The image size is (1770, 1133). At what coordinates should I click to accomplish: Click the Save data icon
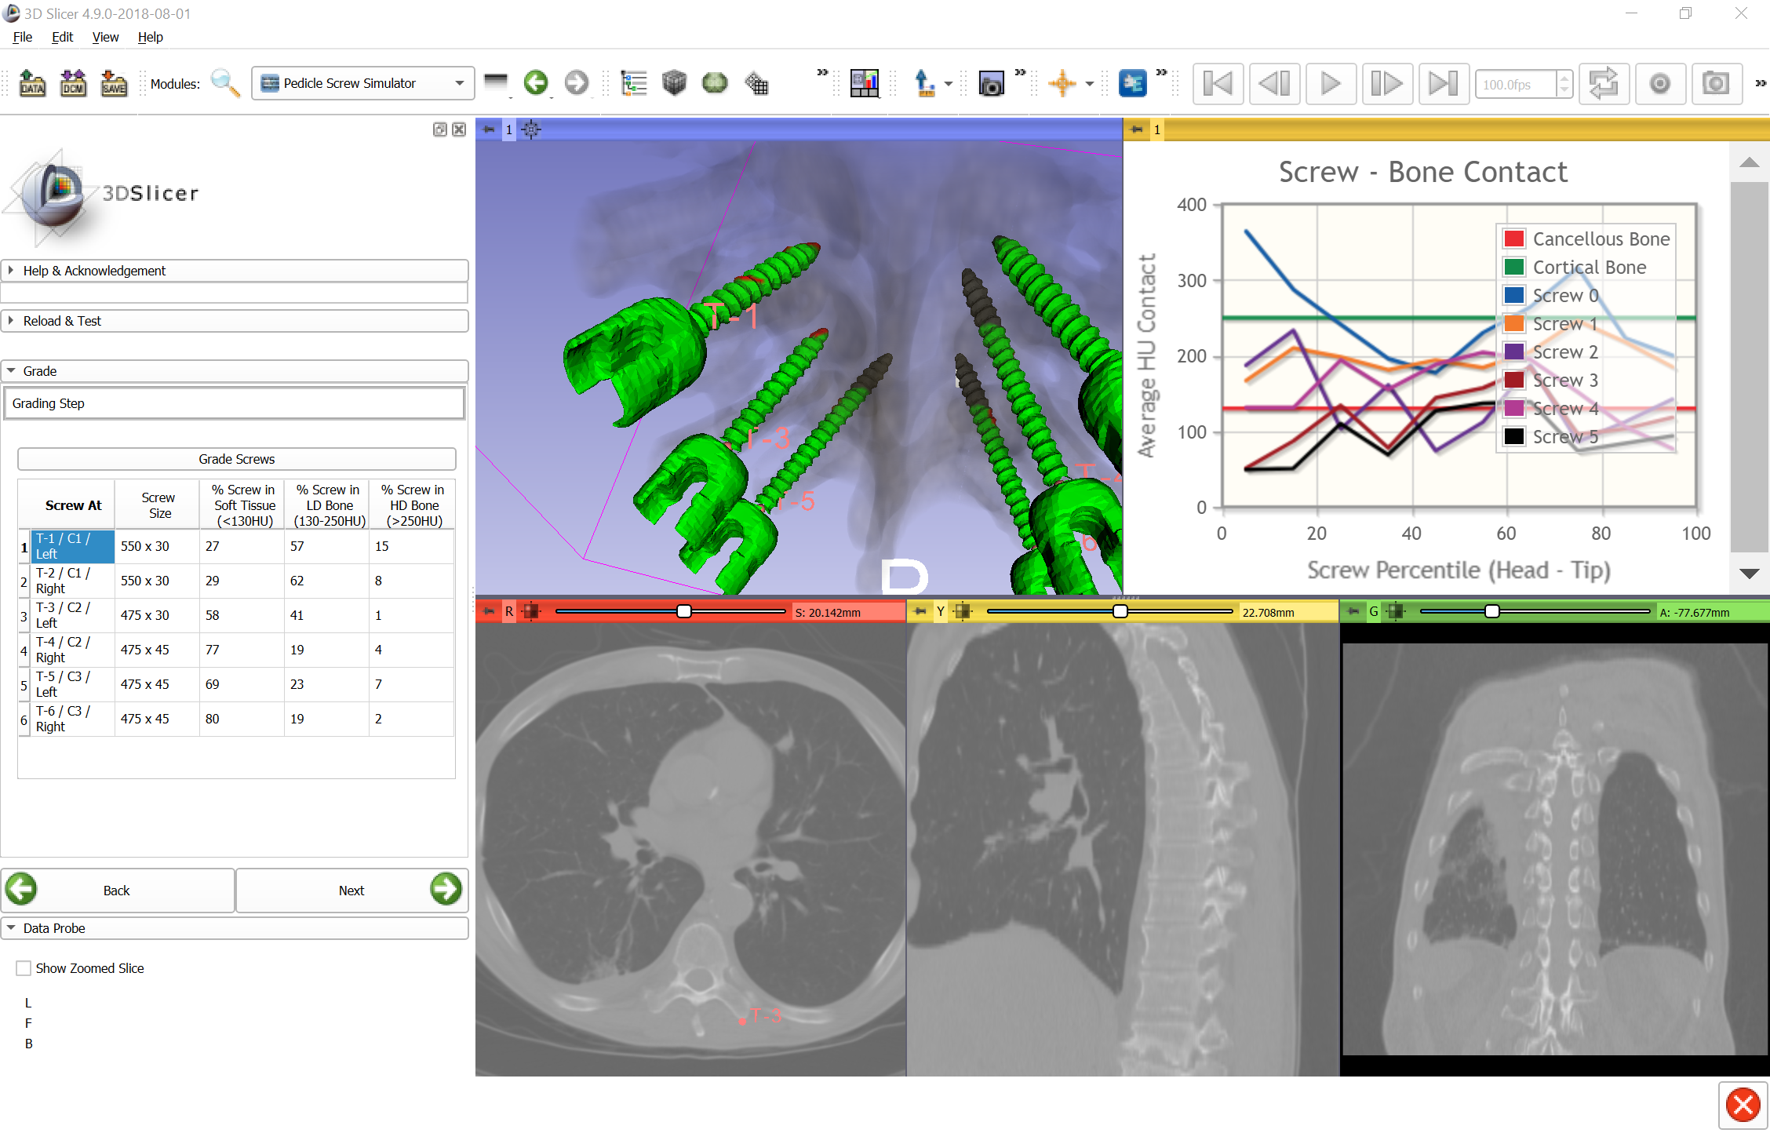click(x=114, y=83)
